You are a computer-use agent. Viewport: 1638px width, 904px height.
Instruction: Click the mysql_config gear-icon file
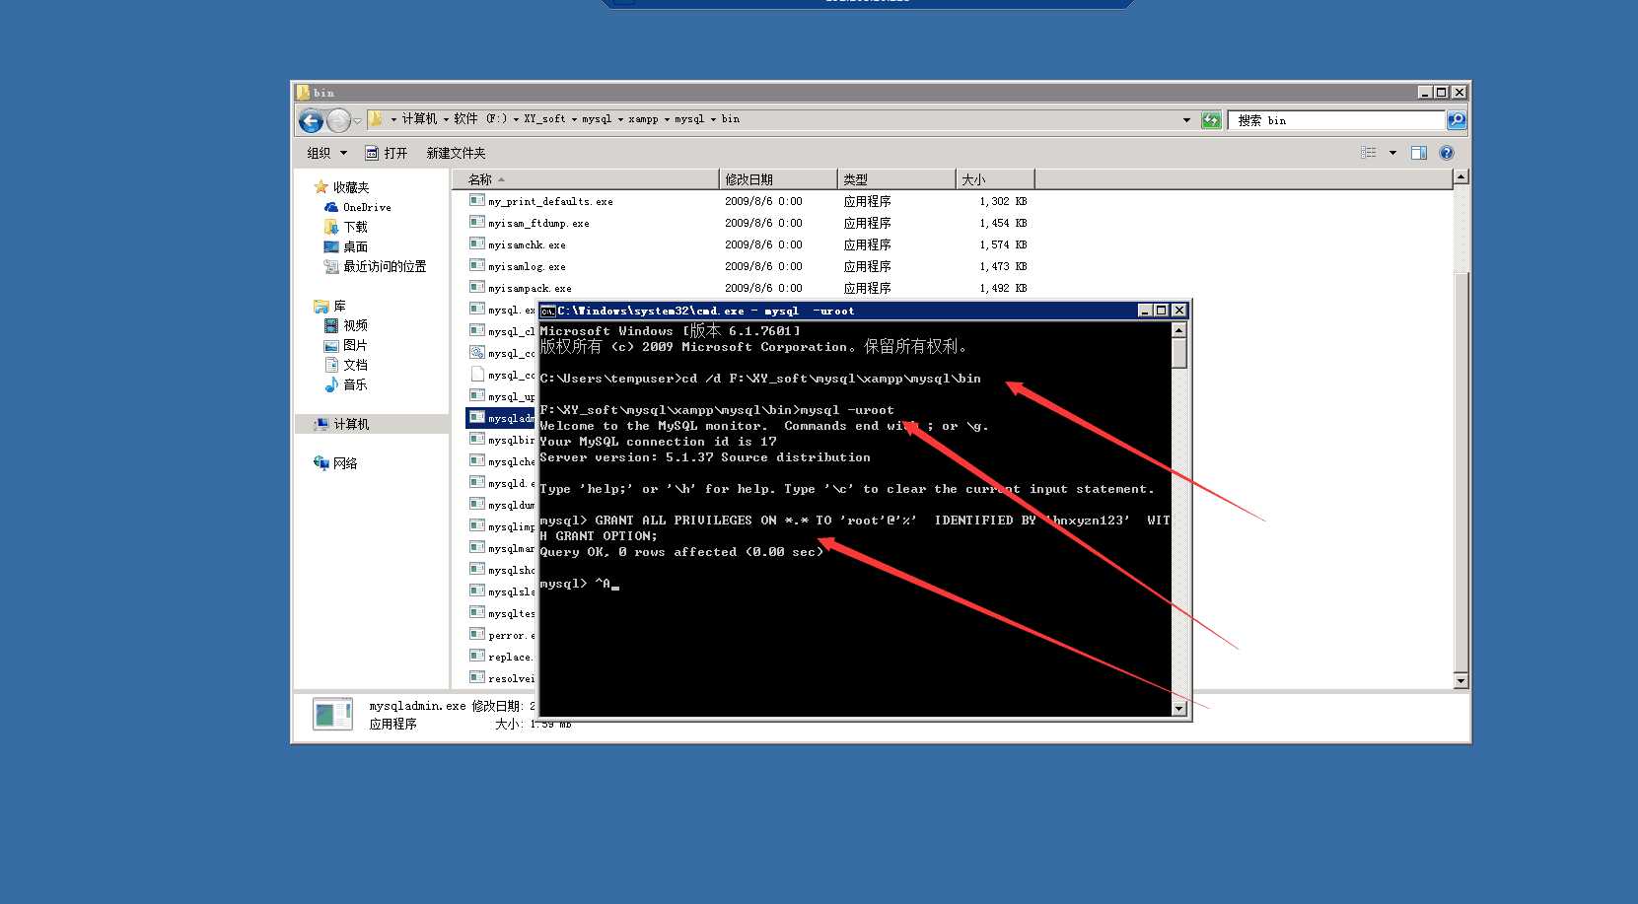(x=477, y=352)
